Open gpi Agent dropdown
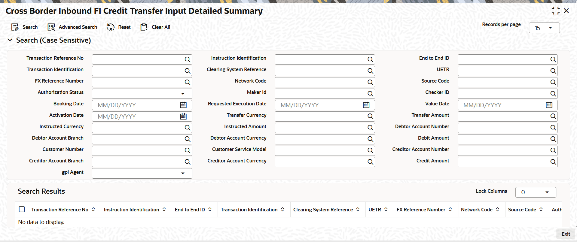Viewport: 577px width, 242px height. click(x=142, y=173)
